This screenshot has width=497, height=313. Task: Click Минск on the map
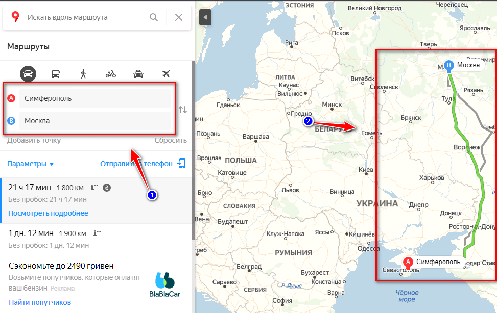pos(332,105)
